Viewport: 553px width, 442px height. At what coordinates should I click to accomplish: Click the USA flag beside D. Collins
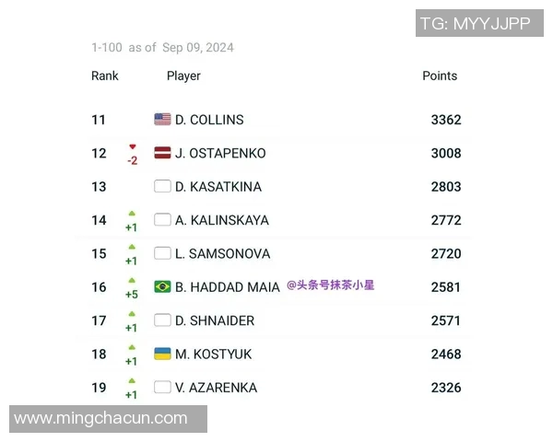coord(162,119)
